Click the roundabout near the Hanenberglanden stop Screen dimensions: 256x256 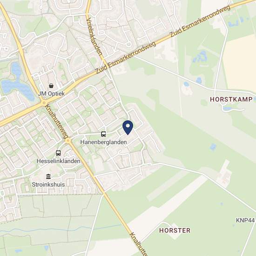pyautogui.click(x=68, y=141)
